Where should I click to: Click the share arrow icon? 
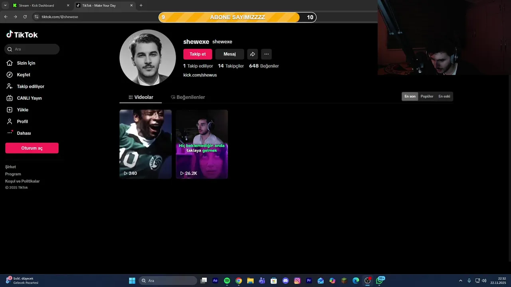(x=252, y=54)
